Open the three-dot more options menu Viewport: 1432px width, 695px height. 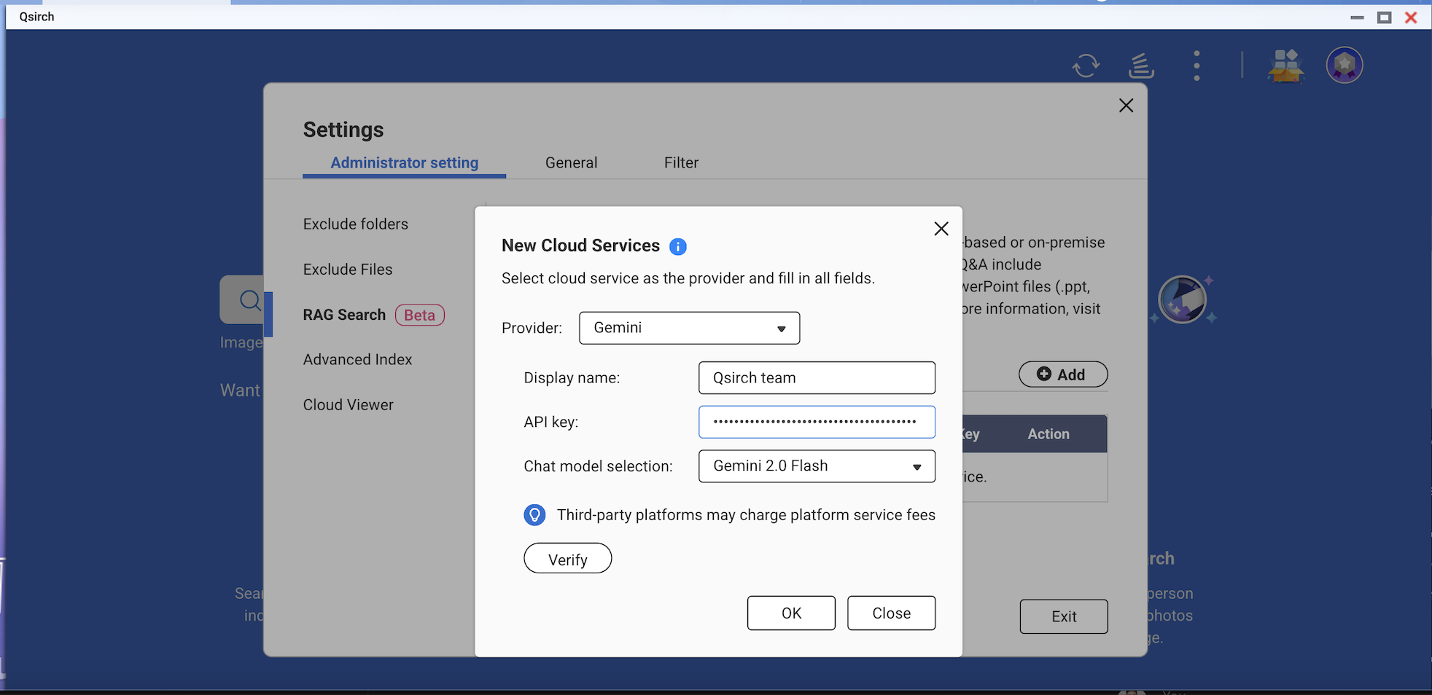1196,66
